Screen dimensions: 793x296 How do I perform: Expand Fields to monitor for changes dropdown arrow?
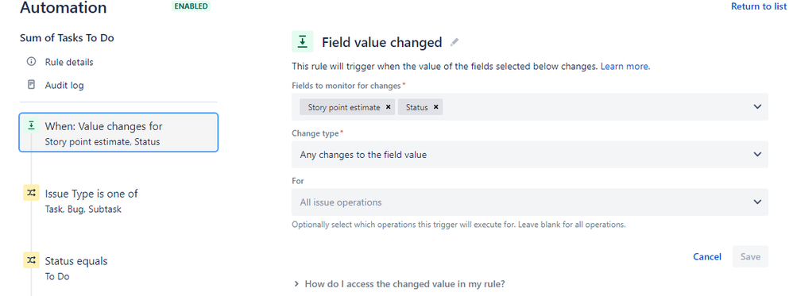pos(757,106)
